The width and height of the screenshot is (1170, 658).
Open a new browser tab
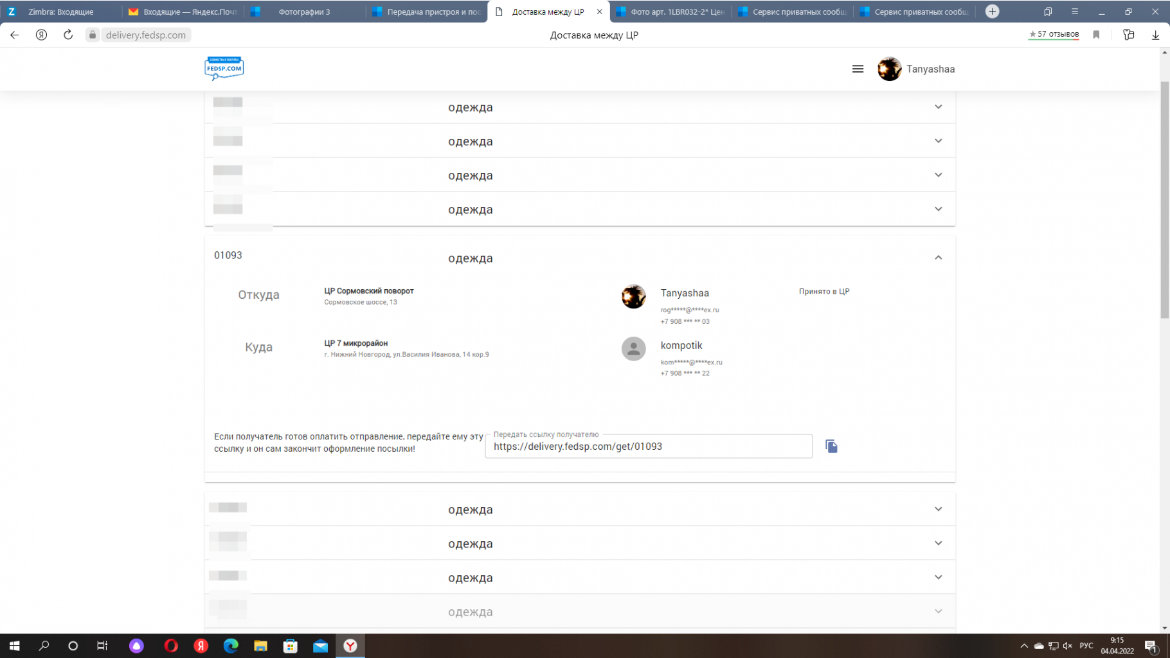[x=992, y=12]
